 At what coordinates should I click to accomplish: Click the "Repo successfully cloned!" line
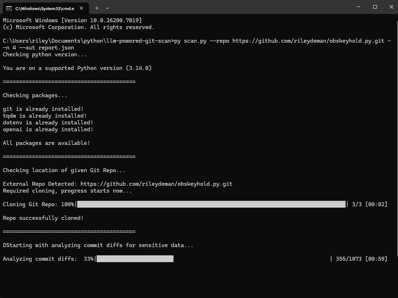pyautogui.click(x=43, y=218)
